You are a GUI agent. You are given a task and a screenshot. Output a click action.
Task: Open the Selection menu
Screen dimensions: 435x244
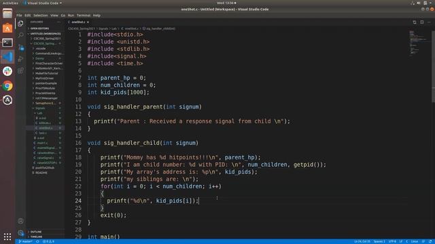[x=41, y=16]
